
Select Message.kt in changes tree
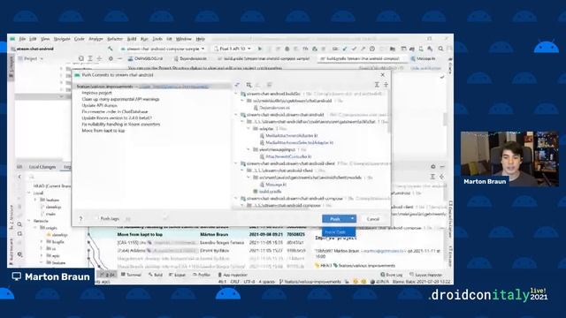click(x=276, y=185)
